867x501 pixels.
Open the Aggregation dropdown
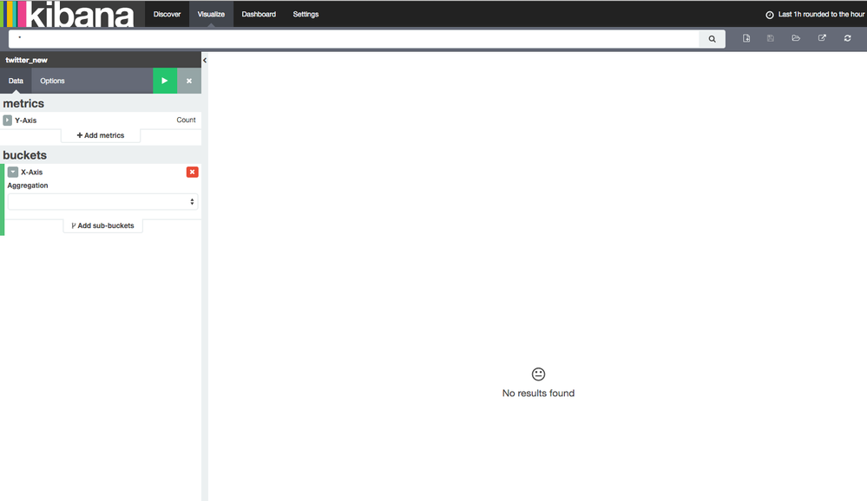[x=102, y=201]
